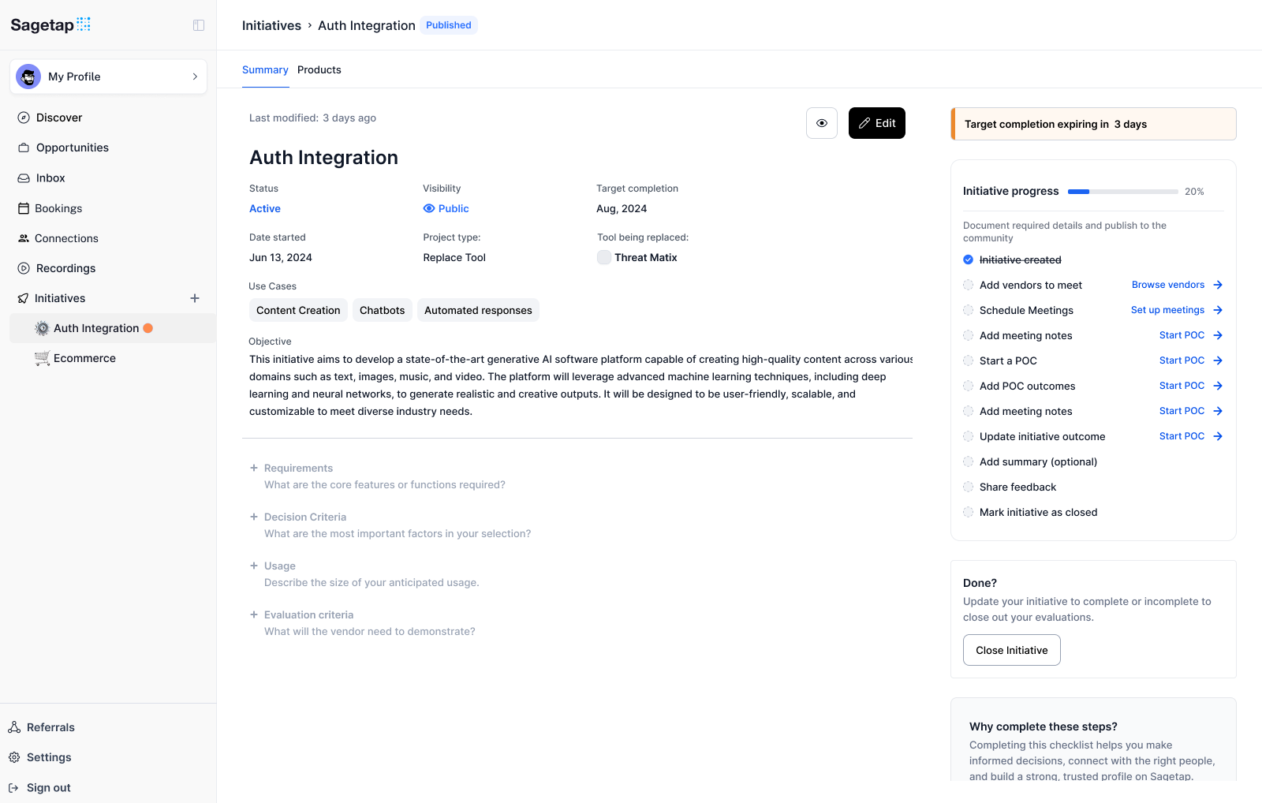Click the Recordings play icon
The width and height of the screenshot is (1262, 803).
[x=24, y=268]
